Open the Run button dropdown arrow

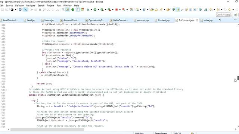[x=98, y=10]
